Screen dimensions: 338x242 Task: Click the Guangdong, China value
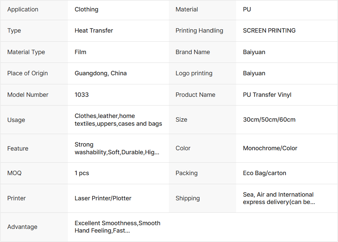click(x=101, y=73)
